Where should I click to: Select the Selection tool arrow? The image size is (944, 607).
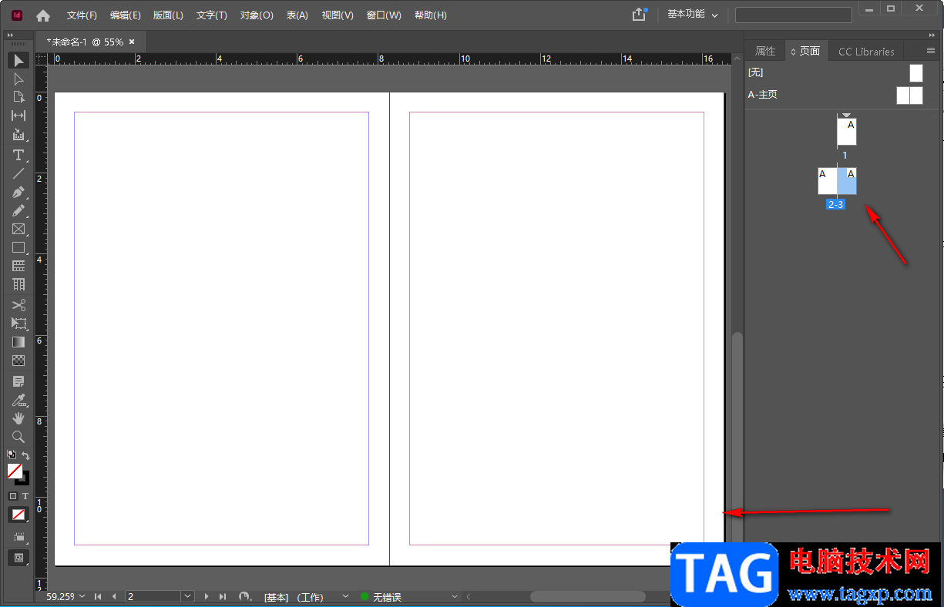tap(18, 60)
